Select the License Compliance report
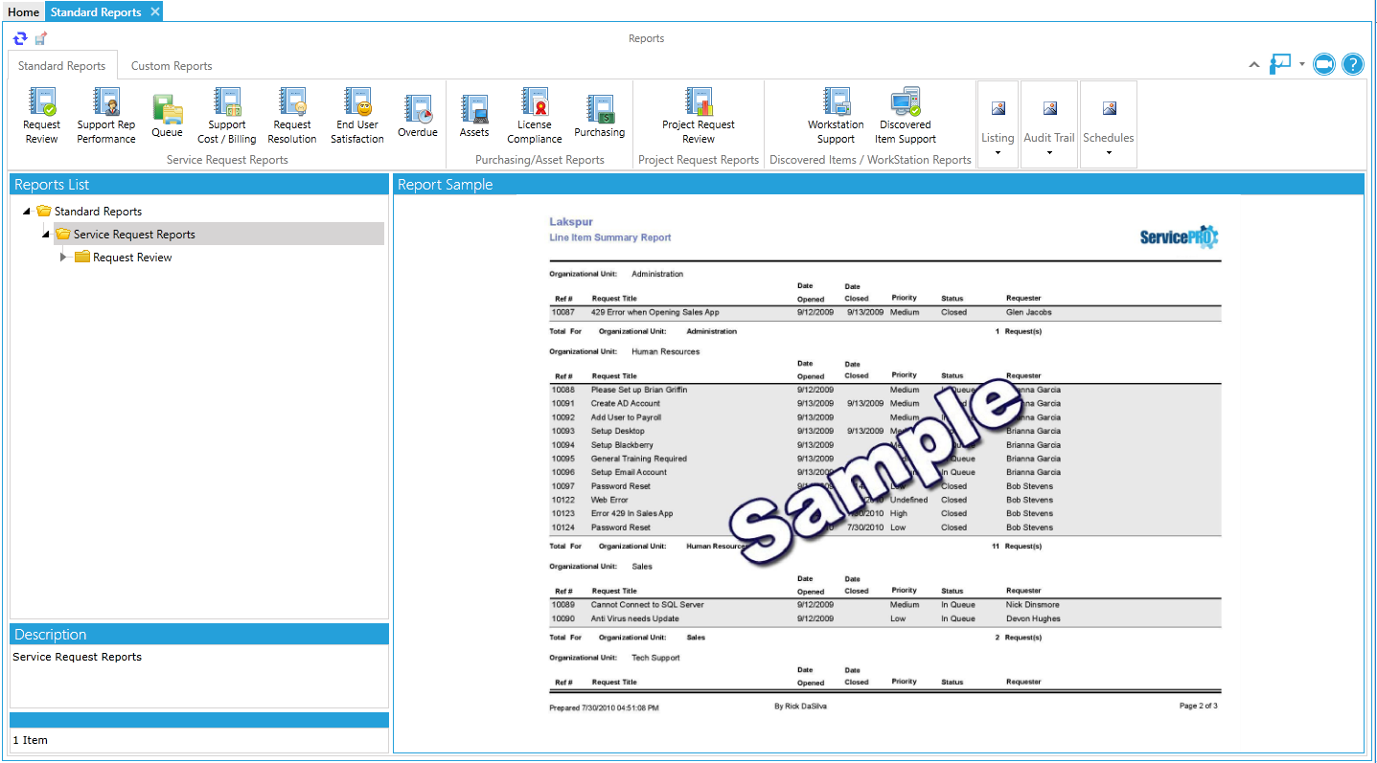Image resolution: width=1377 pixels, height=763 pixels. (x=534, y=117)
